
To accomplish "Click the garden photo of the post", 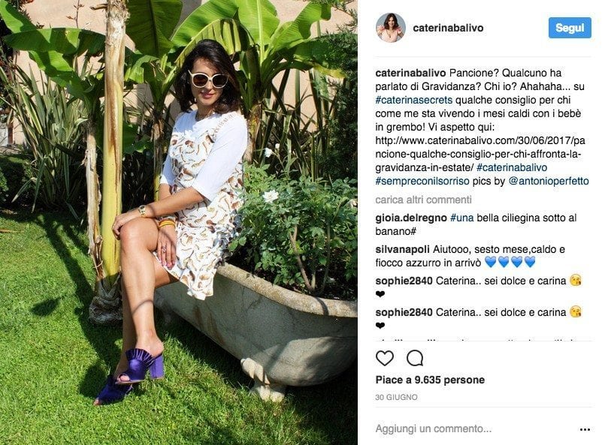I will (179, 222).
